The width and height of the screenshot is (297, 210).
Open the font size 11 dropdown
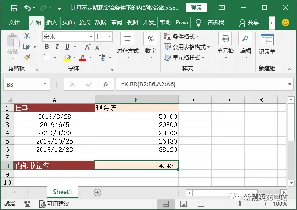click(x=109, y=36)
